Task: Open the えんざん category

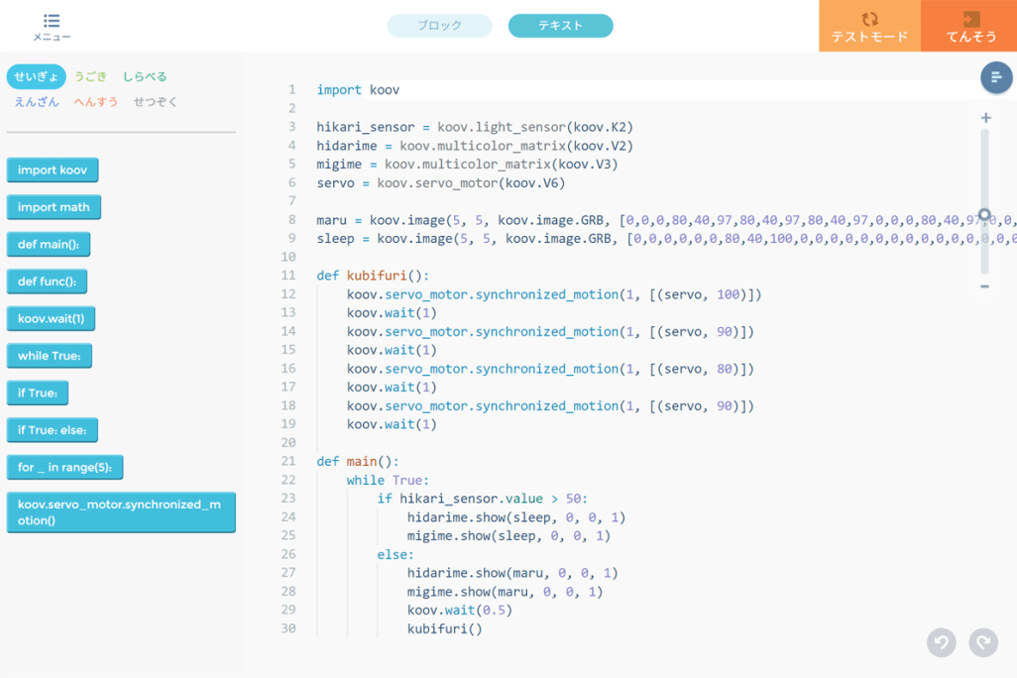Action: [x=37, y=101]
